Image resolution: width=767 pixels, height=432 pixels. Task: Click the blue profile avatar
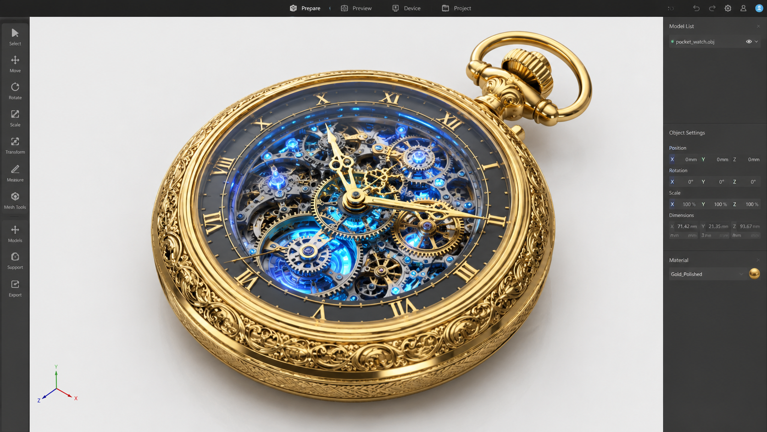point(759,8)
